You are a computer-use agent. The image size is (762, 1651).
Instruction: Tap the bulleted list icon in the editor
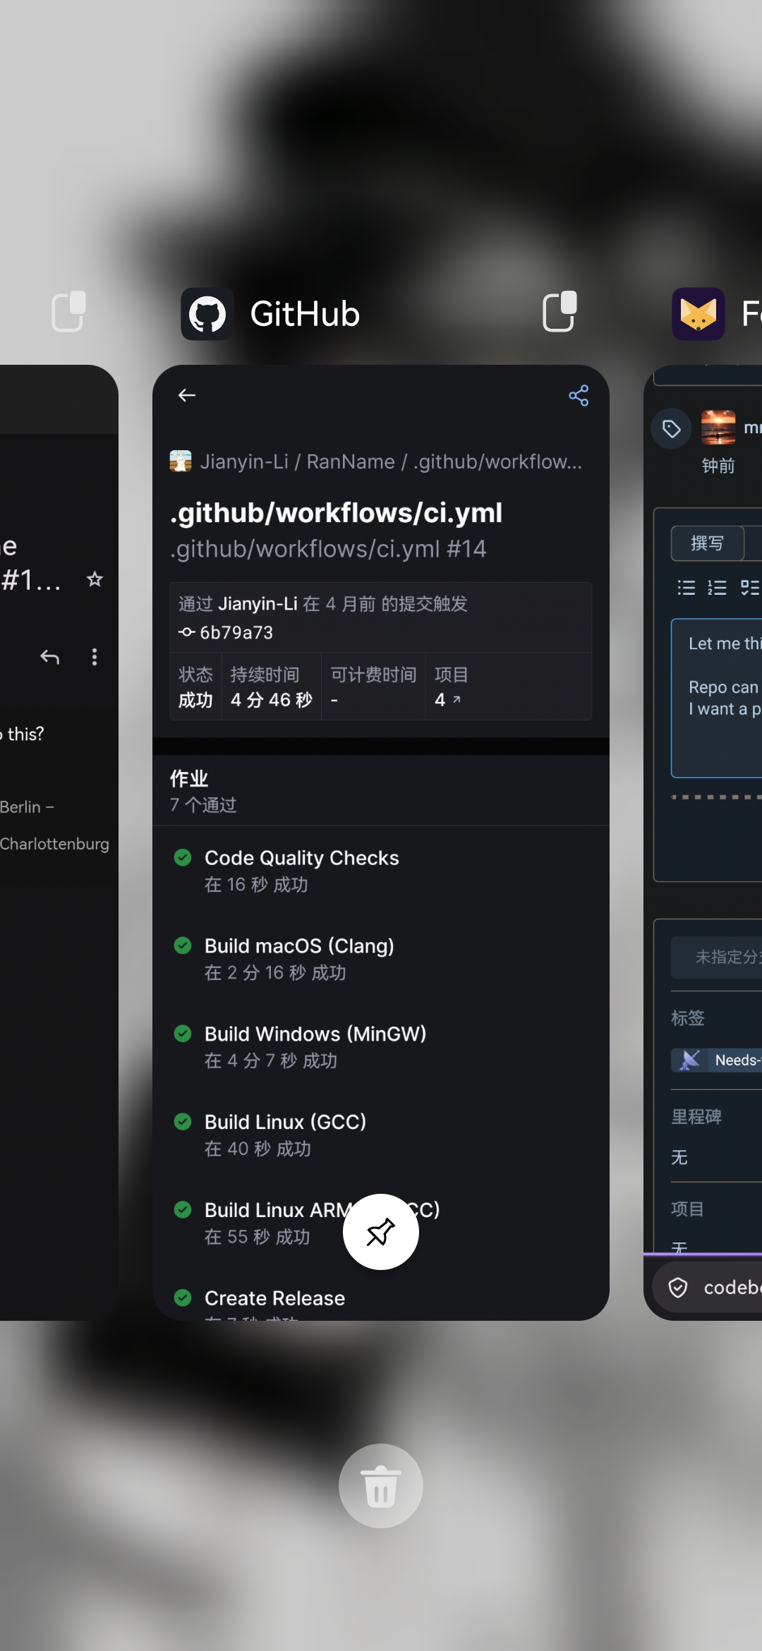pyautogui.click(x=687, y=588)
